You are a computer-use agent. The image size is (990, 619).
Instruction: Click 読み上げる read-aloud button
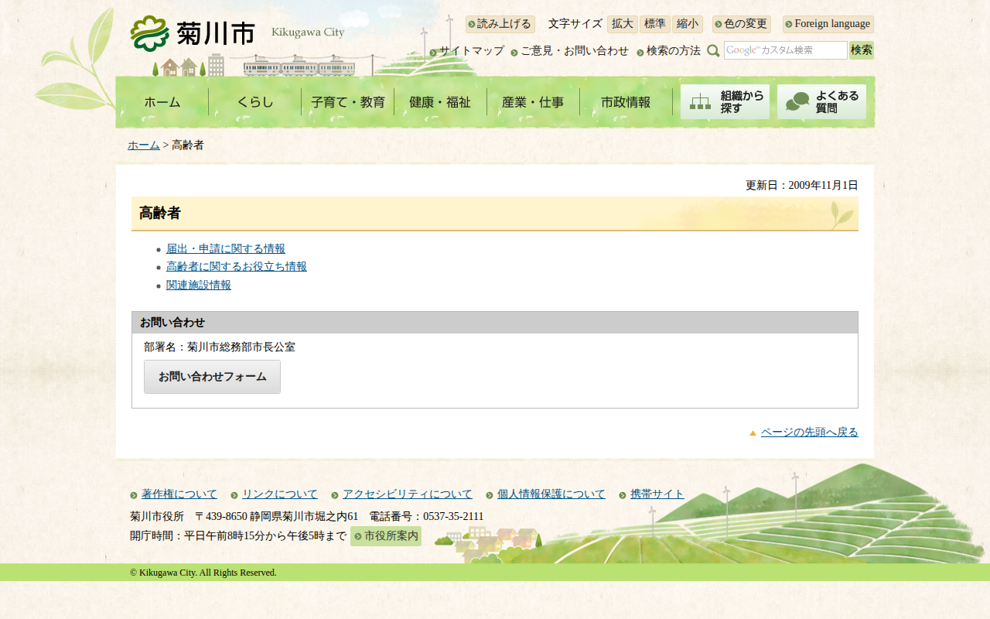coord(500,24)
